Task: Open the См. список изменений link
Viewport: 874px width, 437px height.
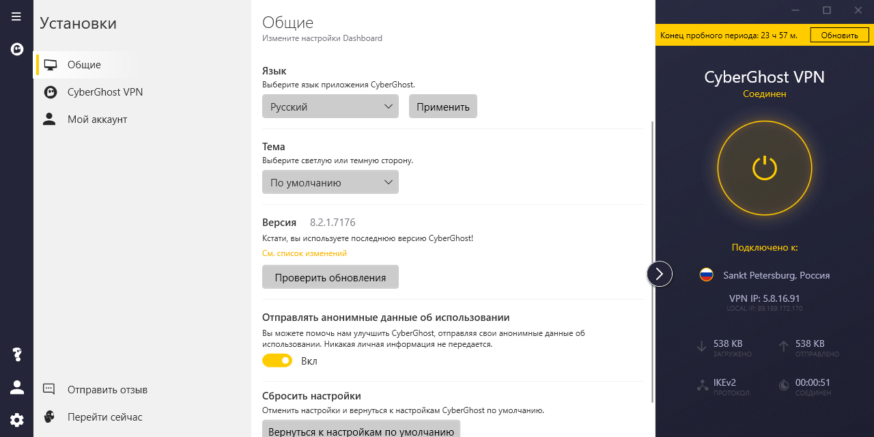Action: (x=305, y=253)
